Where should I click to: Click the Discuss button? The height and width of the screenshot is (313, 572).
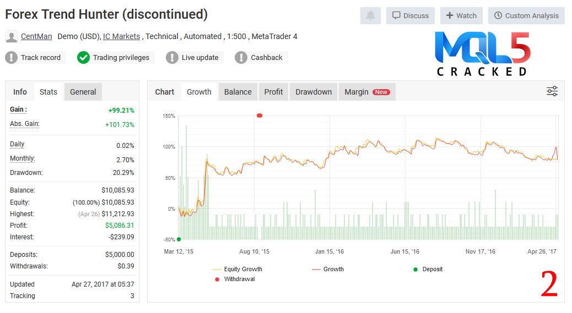411,15
